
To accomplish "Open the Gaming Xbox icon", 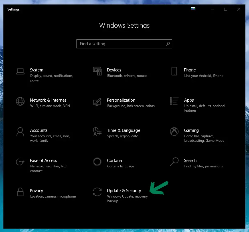I will [174, 132].
